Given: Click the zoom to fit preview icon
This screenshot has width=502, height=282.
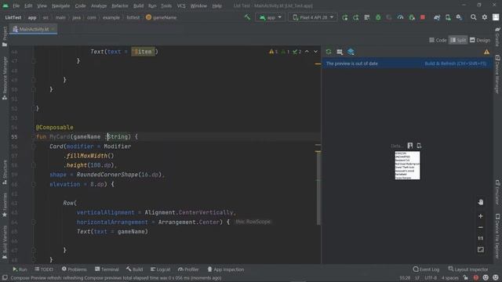Looking at the screenshot, I should [x=481, y=249].
